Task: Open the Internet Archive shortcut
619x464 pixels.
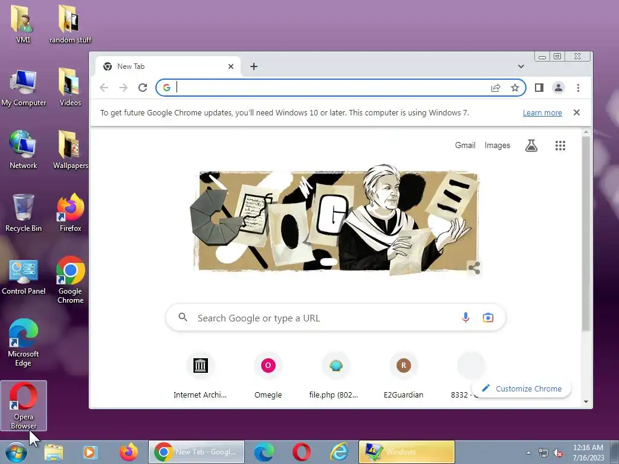Action: [x=200, y=375]
